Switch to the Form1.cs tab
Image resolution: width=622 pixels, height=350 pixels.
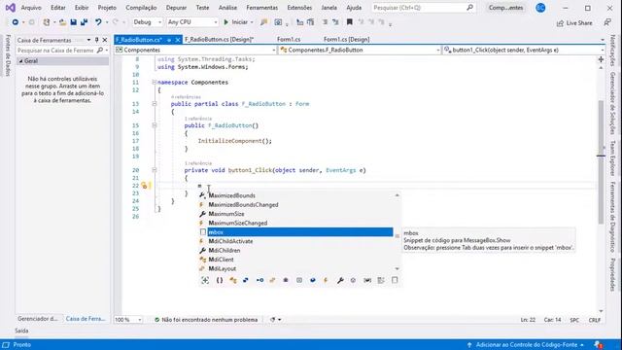[x=289, y=40]
